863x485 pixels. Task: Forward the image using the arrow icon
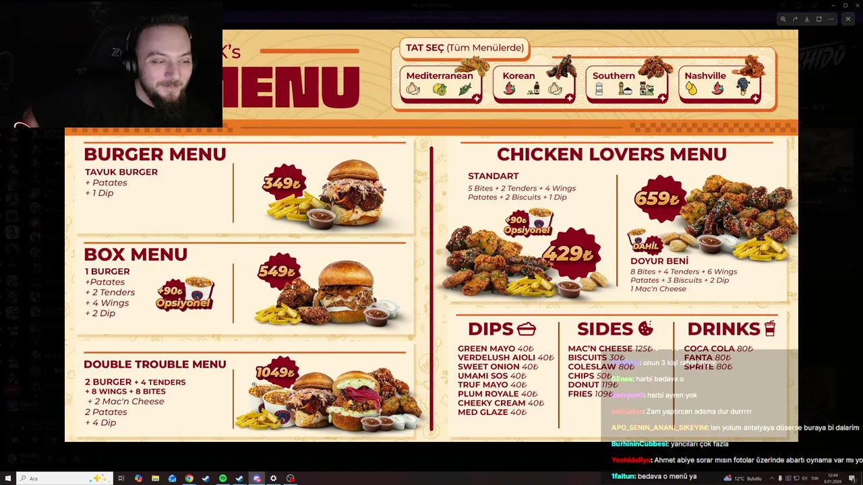795,19
